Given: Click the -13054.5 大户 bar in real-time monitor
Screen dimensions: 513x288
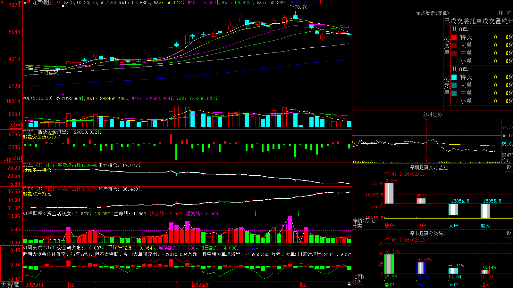Looking at the screenshot, I should [453, 210].
